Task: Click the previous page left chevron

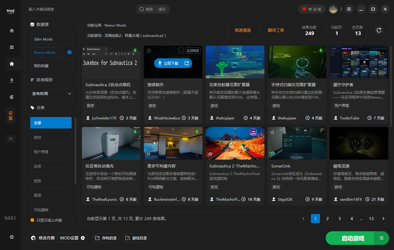Action: pyautogui.click(x=303, y=219)
